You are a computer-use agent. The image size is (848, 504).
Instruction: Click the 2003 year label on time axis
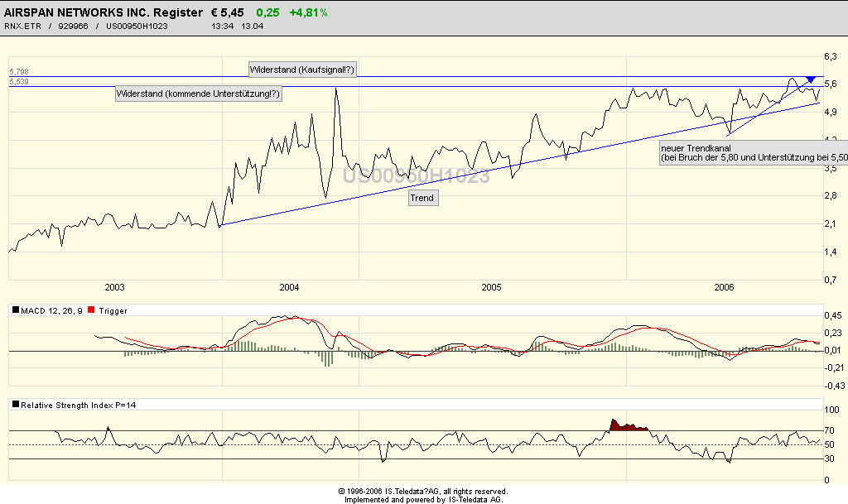point(114,287)
